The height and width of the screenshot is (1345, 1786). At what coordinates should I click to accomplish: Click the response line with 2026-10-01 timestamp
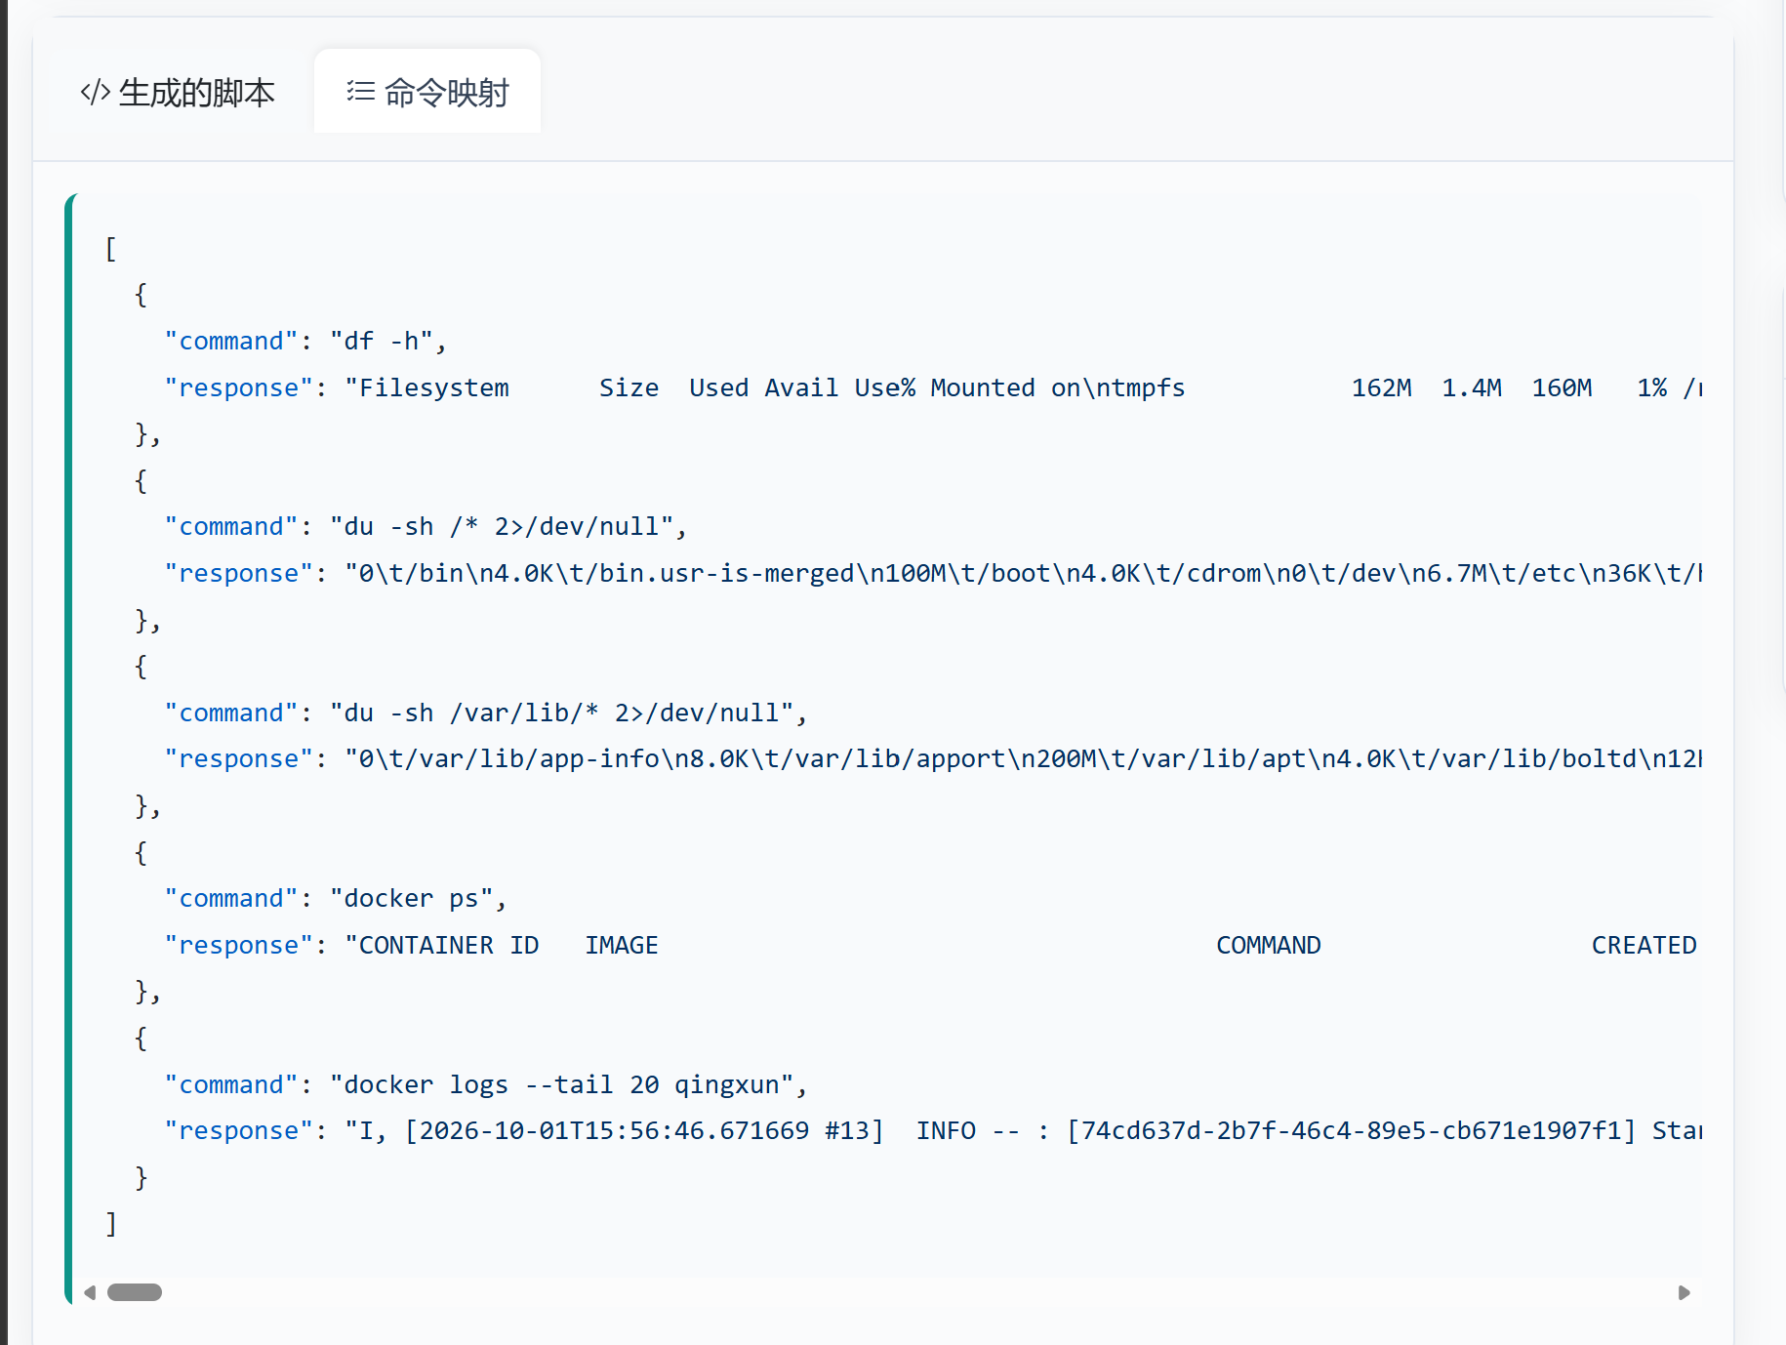coord(933,1130)
